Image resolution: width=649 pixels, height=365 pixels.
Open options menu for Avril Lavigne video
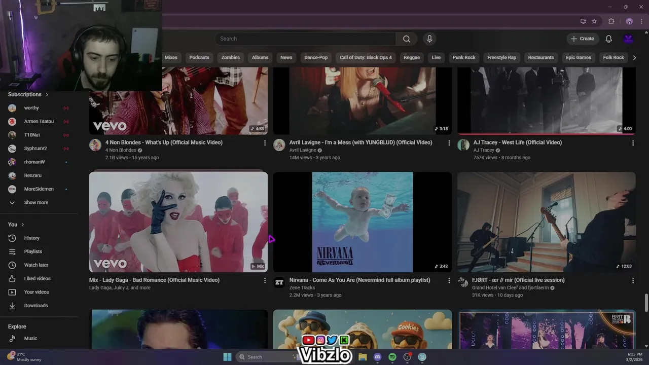point(449,143)
